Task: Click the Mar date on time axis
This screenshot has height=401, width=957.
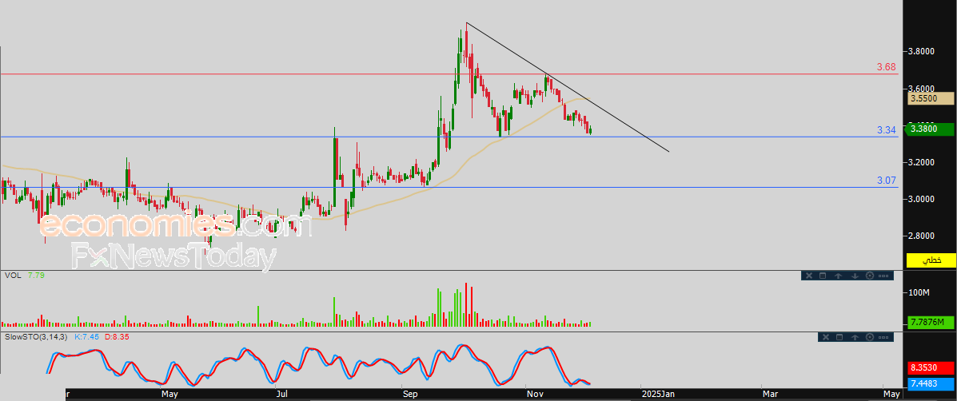Action: pos(769,395)
